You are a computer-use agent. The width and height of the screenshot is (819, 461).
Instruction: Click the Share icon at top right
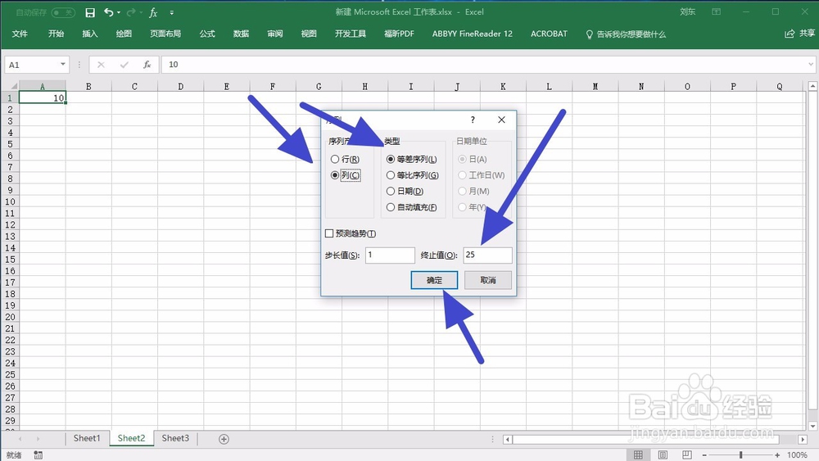pyautogui.click(x=790, y=34)
